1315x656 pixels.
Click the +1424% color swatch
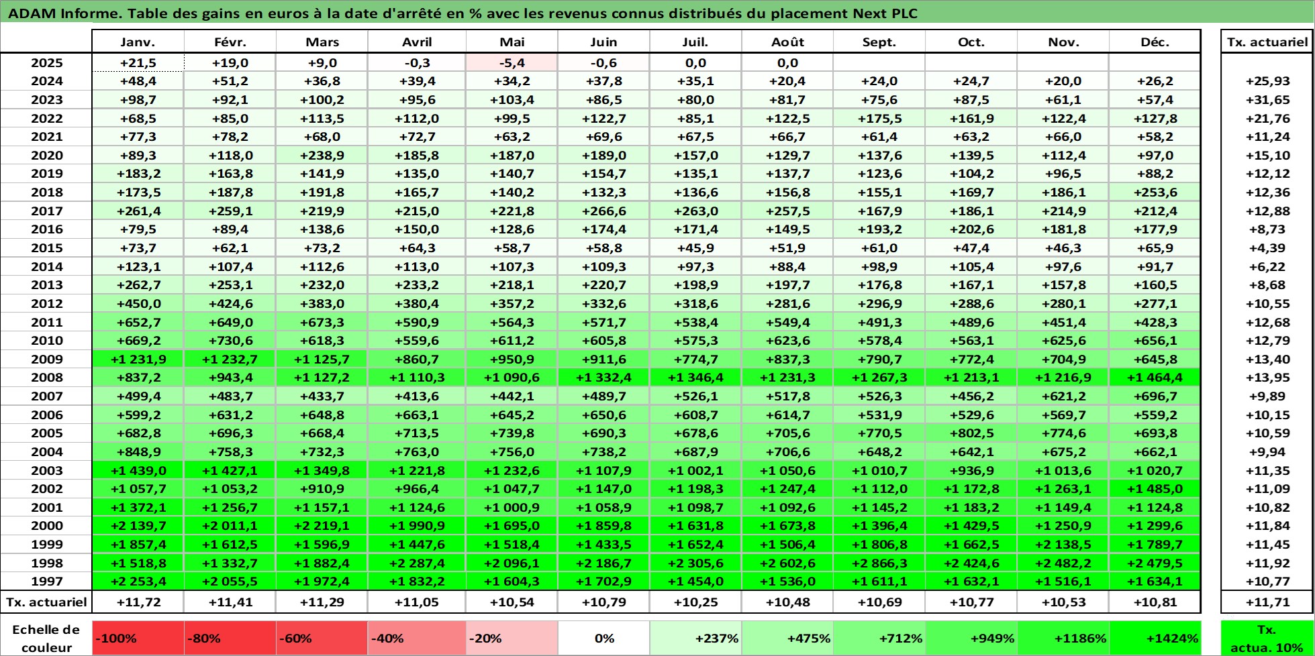[x=1155, y=639]
